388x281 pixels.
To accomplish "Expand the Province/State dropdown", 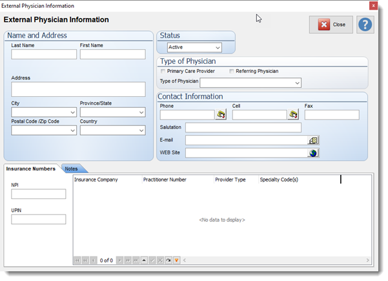I will coord(141,112).
